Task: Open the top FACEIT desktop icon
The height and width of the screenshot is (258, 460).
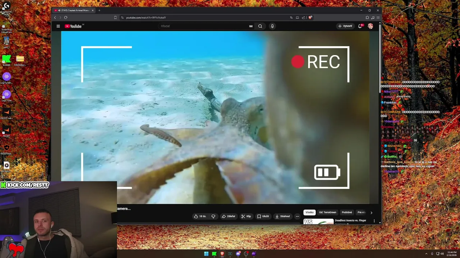Action: point(6,114)
